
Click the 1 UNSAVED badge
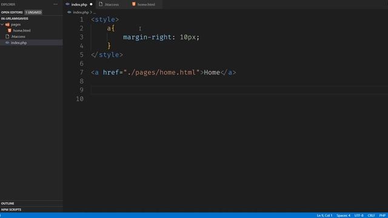click(33, 12)
